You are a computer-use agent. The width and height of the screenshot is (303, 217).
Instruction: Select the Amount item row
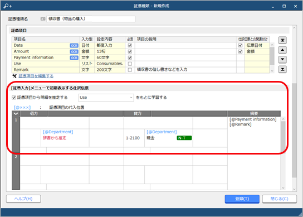click(140, 51)
